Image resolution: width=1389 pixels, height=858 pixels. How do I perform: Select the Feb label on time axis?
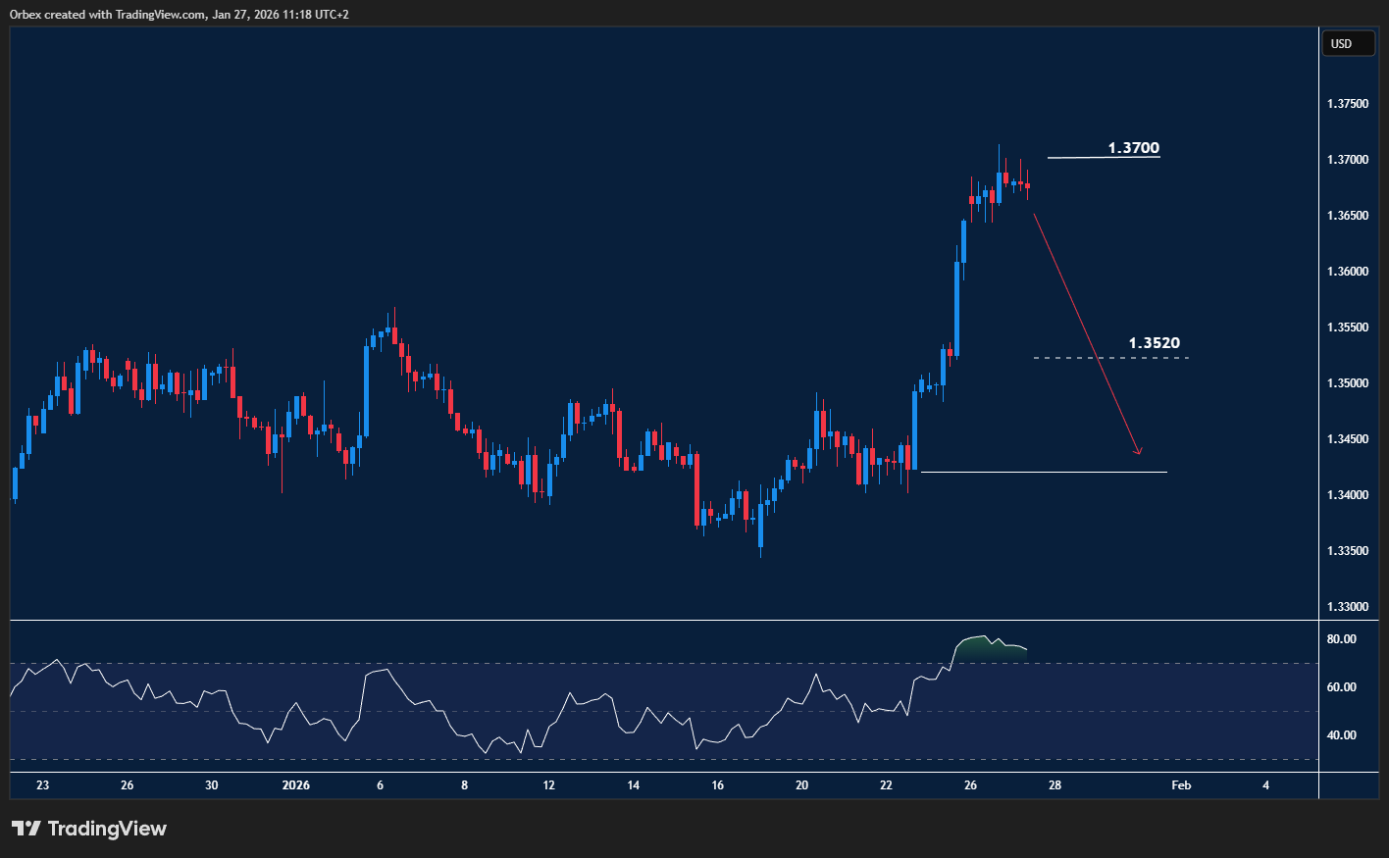coord(1181,785)
